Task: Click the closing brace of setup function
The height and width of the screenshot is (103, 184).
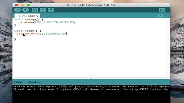Action: pyautogui.click(x=15, y=25)
